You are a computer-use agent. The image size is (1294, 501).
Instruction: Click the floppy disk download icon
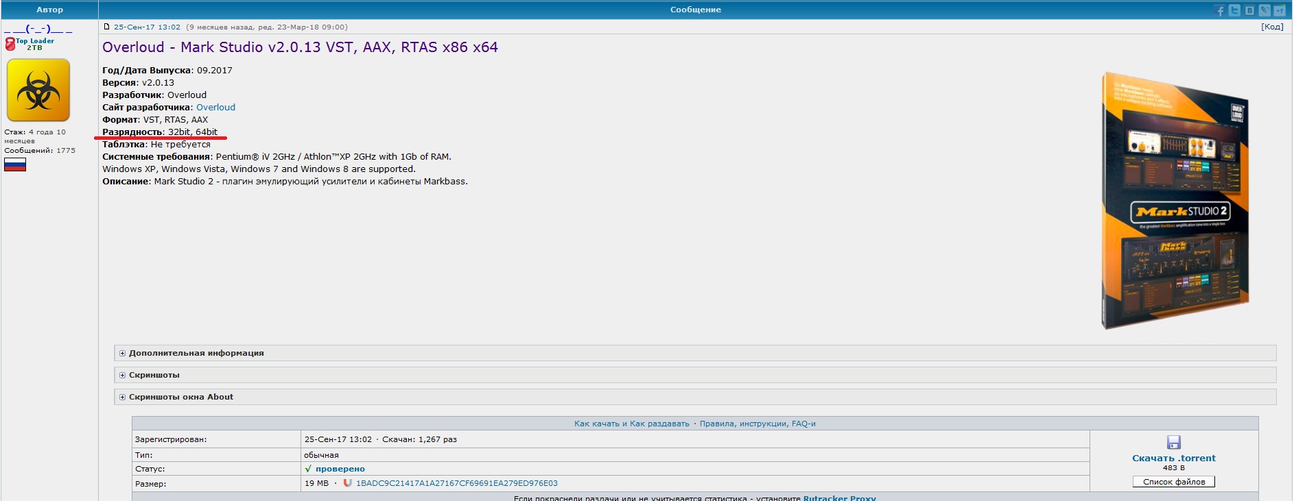pos(1174,443)
